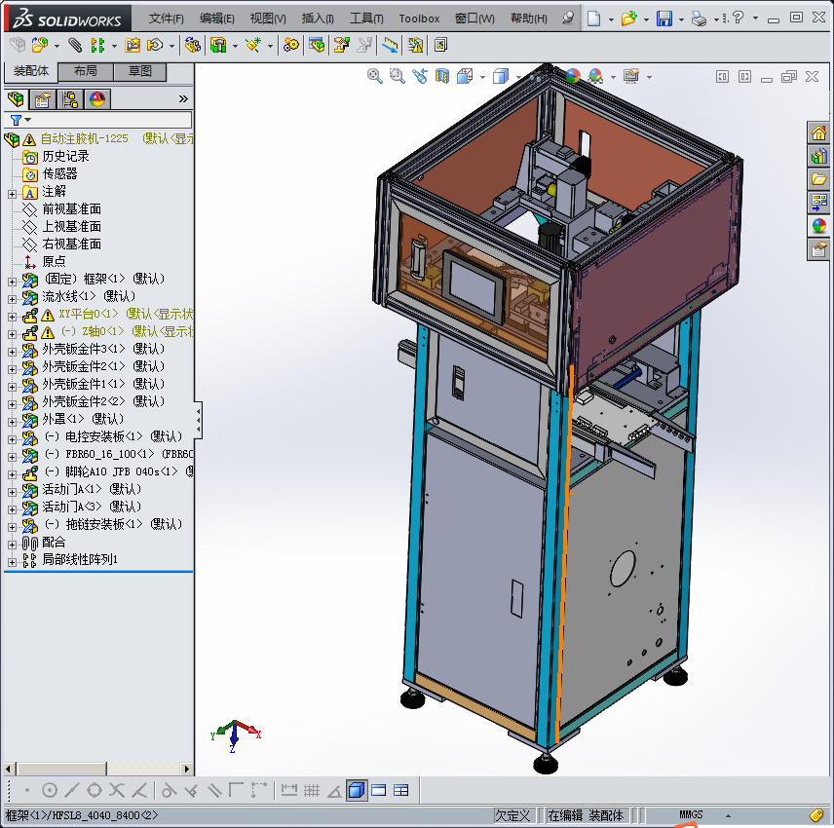The height and width of the screenshot is (828, 834).
Task: Click the Apply Scene icon
Action: pos(596,77)
